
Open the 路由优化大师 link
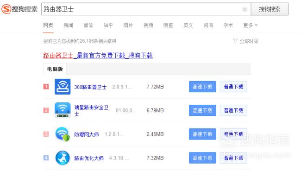(89, 158)
